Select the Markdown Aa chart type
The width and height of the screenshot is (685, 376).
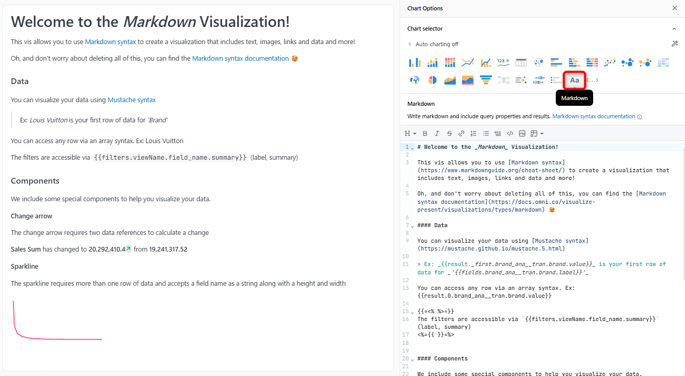point(574,80)
